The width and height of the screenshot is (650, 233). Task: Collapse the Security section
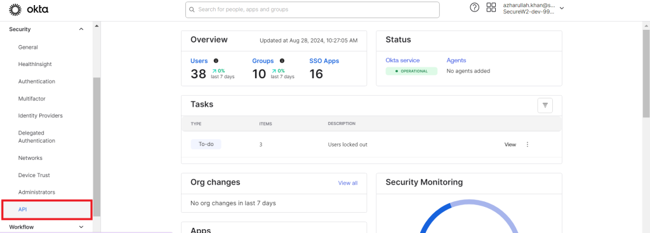pyautogui.click(x=81, y=29)
